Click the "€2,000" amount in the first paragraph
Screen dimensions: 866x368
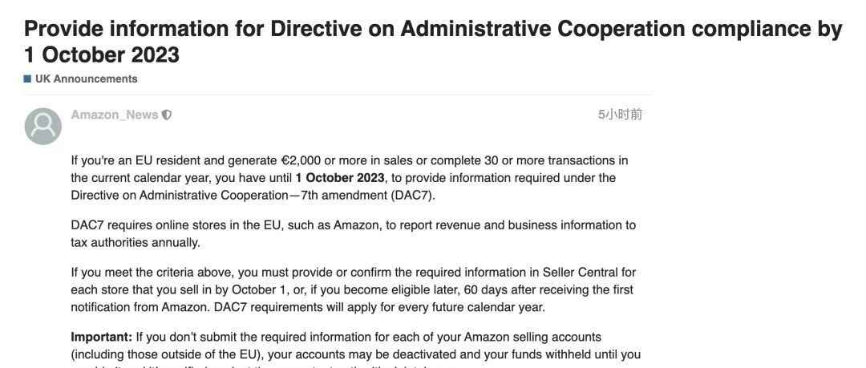pos(301,161)
